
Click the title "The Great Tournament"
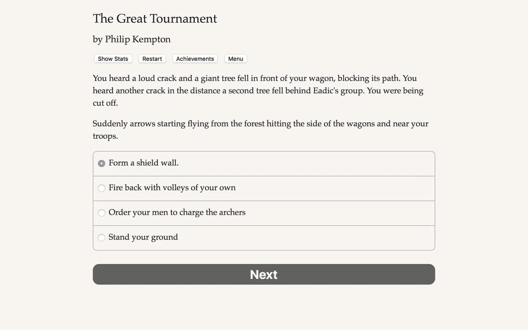click(155, 19)
